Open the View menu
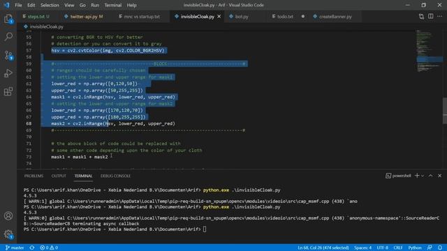Viewport: 447px width, 251px height. click(69, 5)
